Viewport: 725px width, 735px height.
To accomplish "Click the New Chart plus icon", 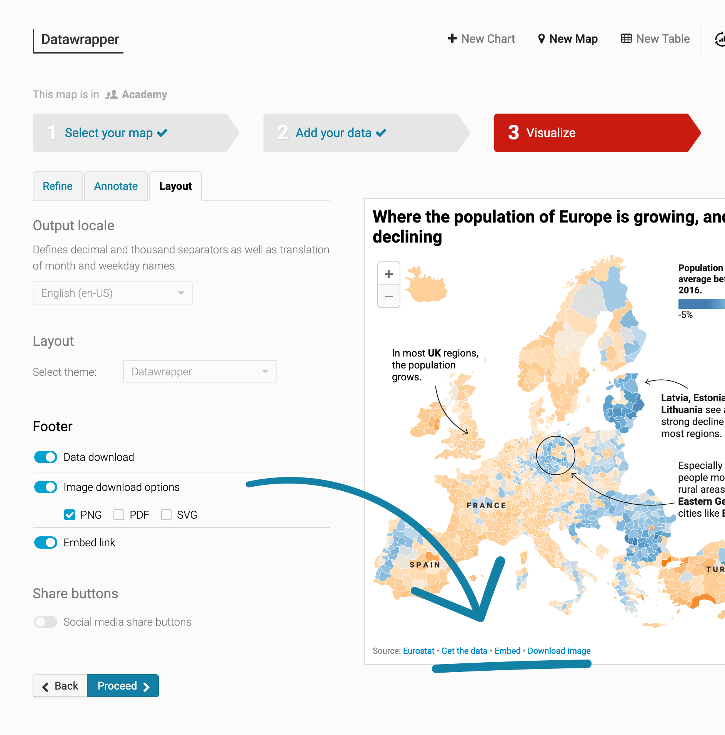I will point(452,39).
